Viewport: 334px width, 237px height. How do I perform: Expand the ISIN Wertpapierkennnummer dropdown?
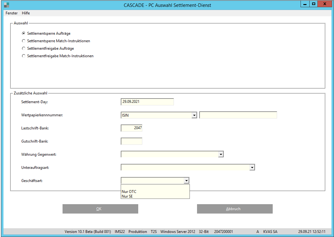coord(194,115)
